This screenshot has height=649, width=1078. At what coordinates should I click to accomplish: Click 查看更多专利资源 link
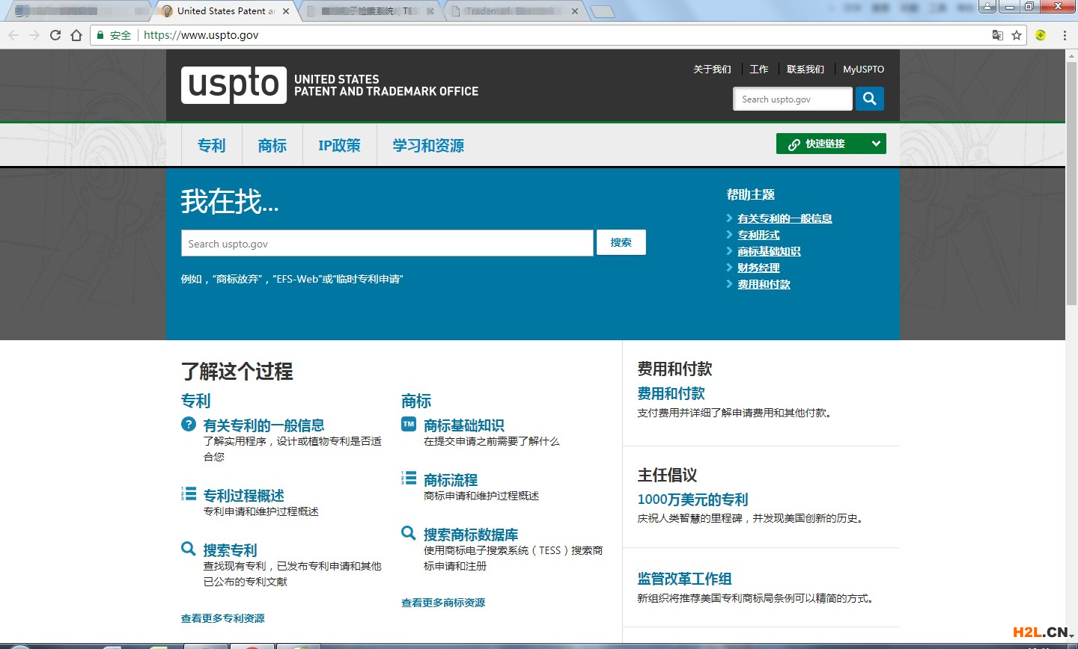click(x=222, y=618)
